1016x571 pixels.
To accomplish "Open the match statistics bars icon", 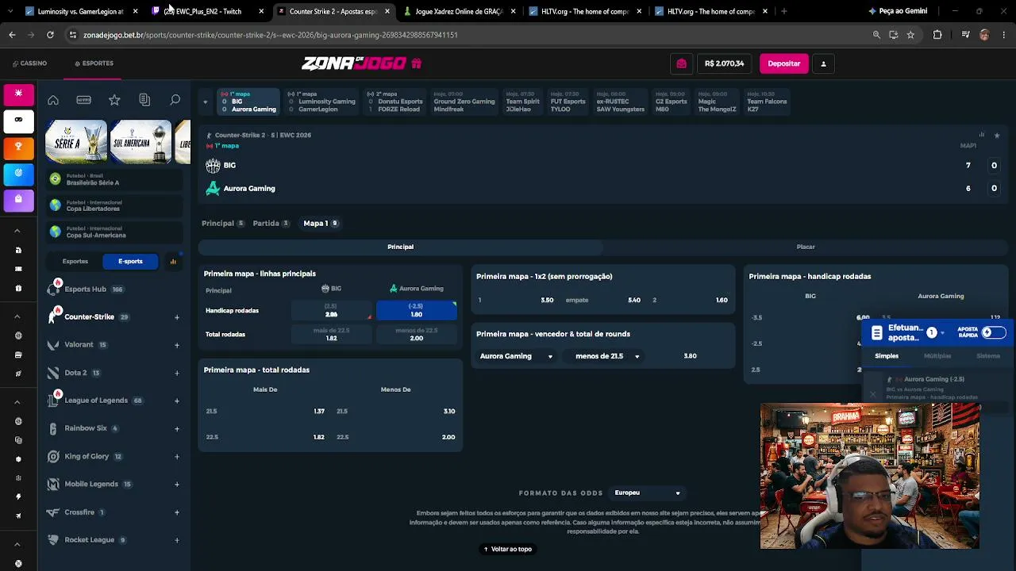I will pyautogui.click(x=982, y=135).
